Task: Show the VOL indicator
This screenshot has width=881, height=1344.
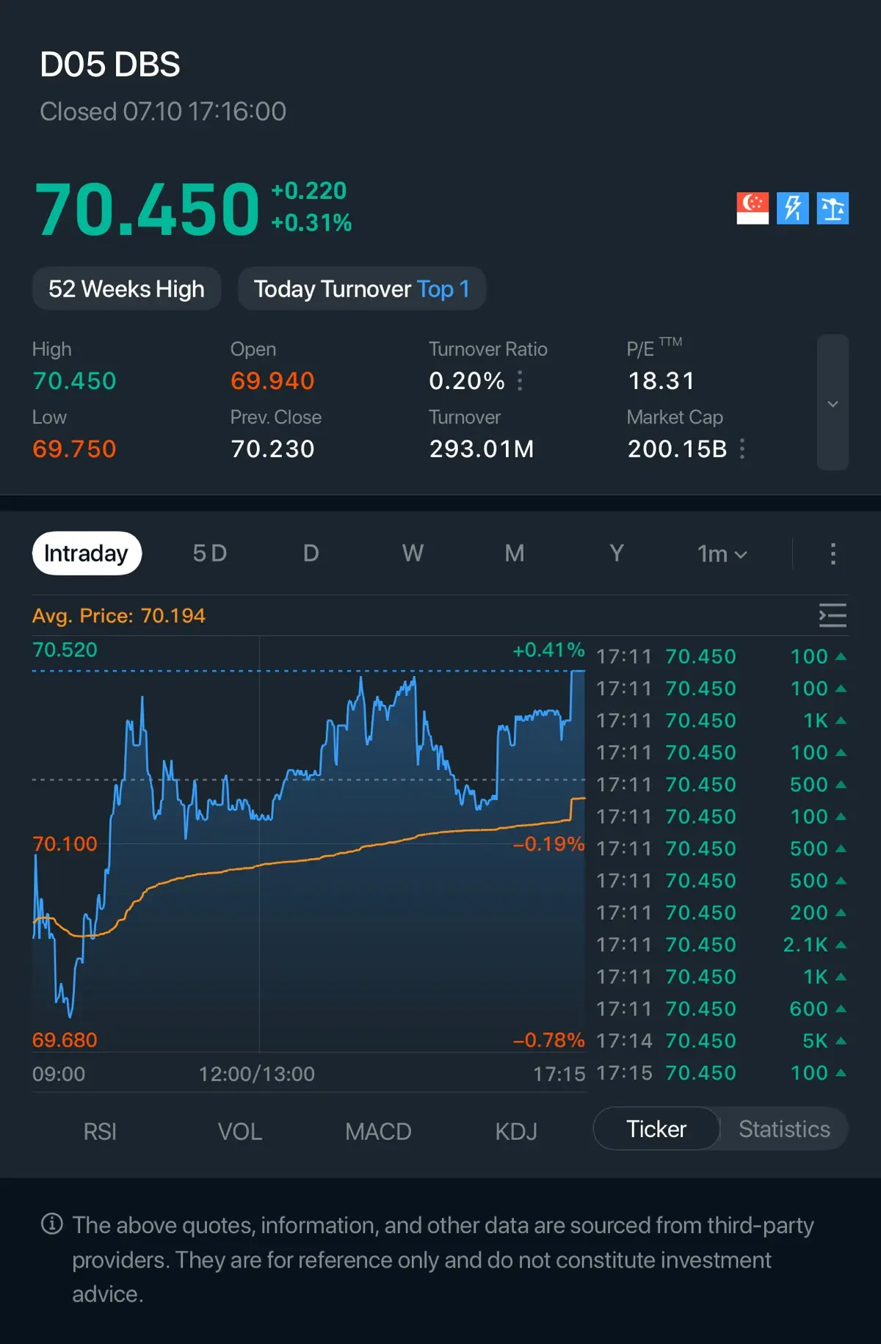Action: point(240,1131)
